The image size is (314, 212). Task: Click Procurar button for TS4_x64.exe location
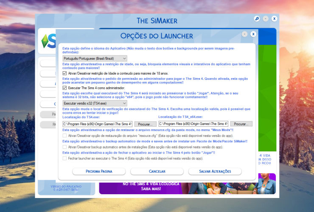tap(241, 124)
